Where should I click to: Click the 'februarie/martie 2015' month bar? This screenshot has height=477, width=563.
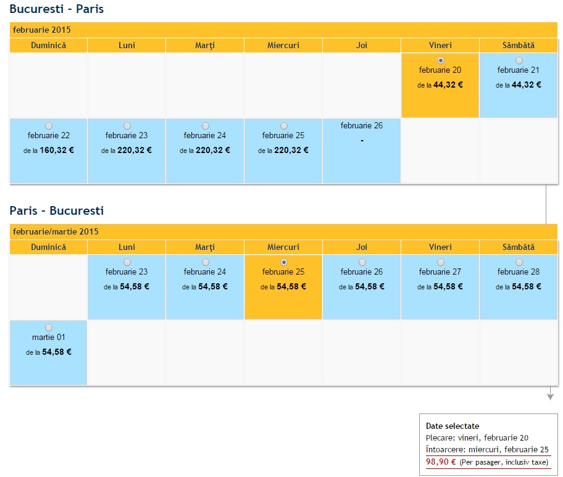pyautogui.click(x=56, y=231)
